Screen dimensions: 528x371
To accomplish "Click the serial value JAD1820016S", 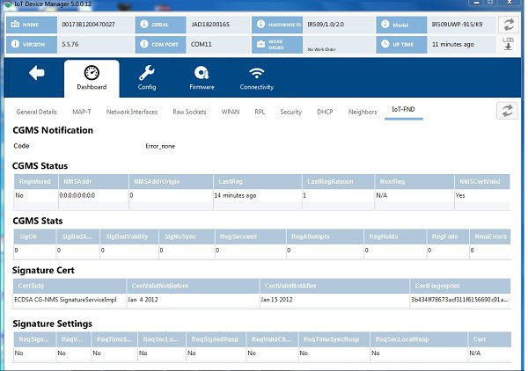I will coord(210,25).
